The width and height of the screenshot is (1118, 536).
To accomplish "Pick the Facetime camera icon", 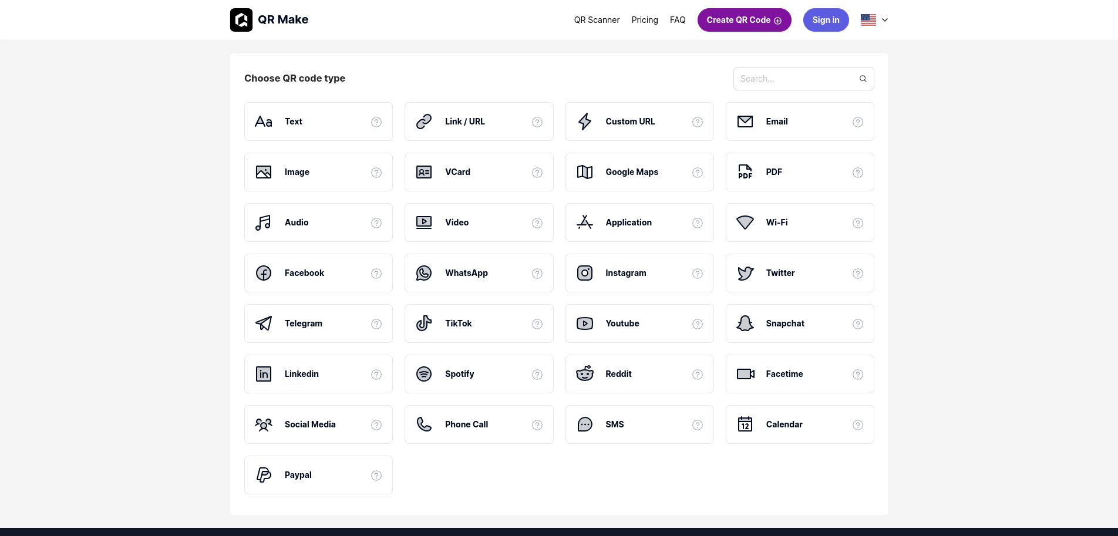I will 746,374.
